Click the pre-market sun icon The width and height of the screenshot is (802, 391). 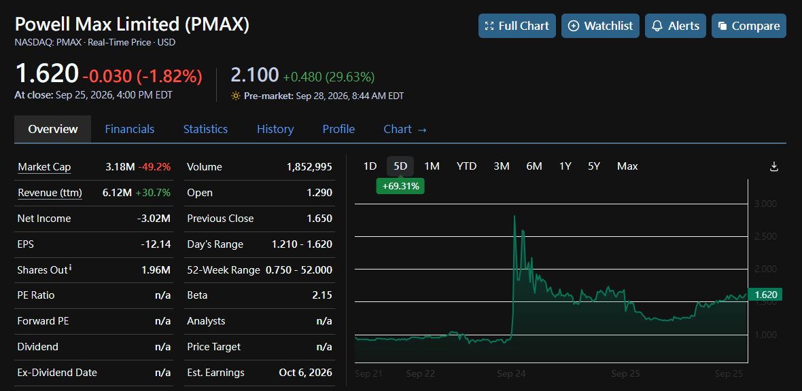tap(236, 96)
